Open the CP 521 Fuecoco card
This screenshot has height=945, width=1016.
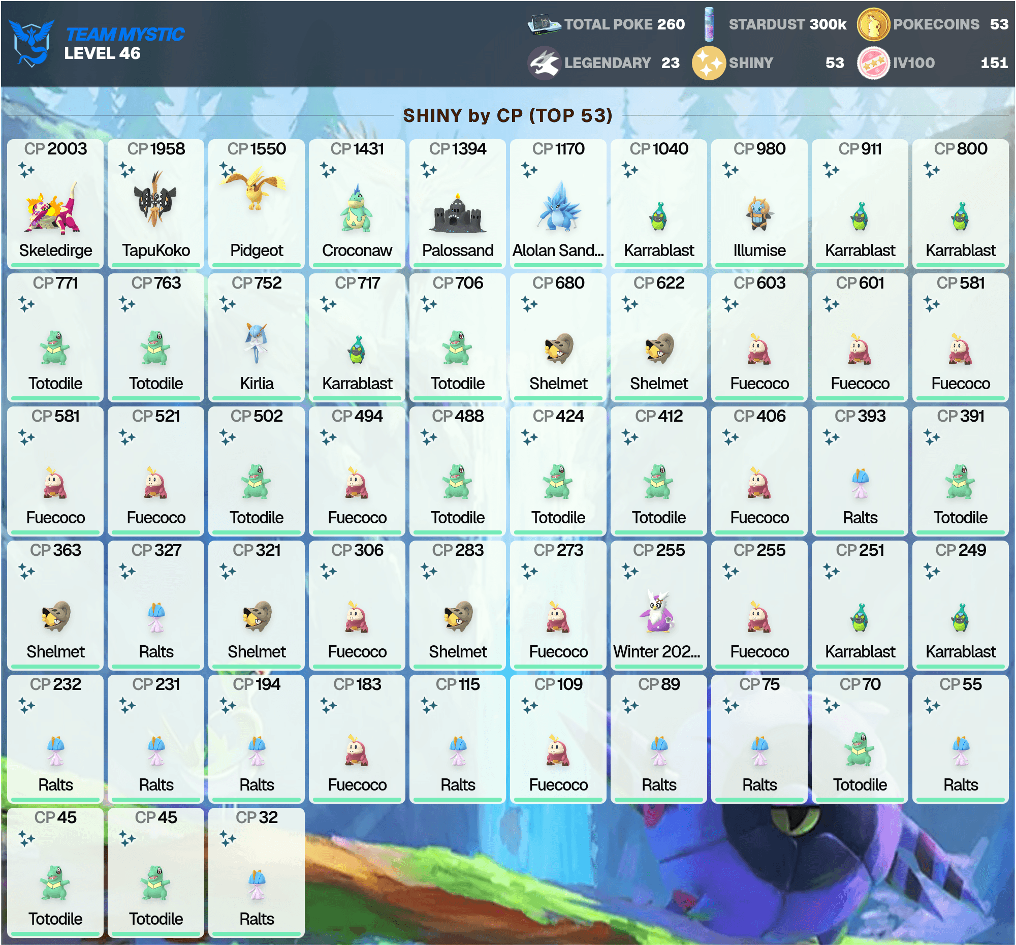point(156,471)
